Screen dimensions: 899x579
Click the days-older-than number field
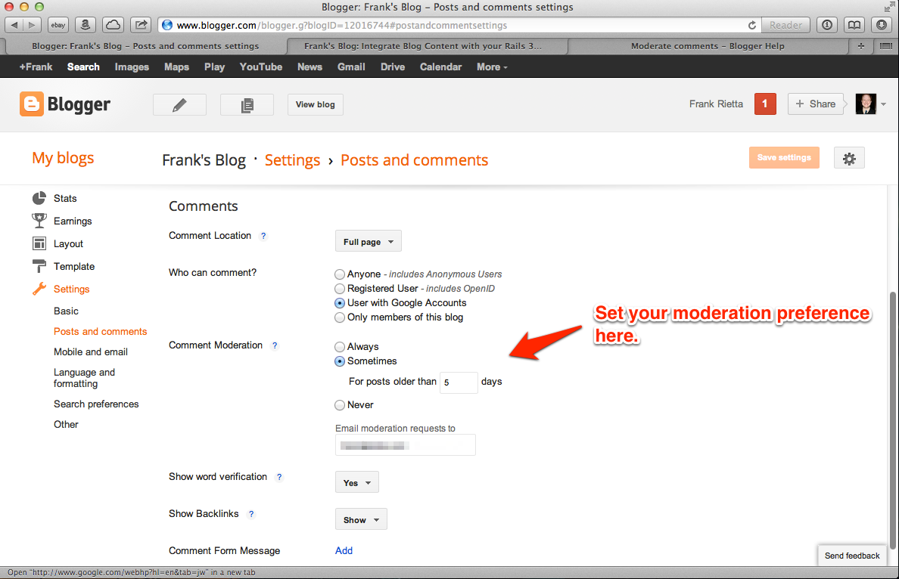[459, 382]
